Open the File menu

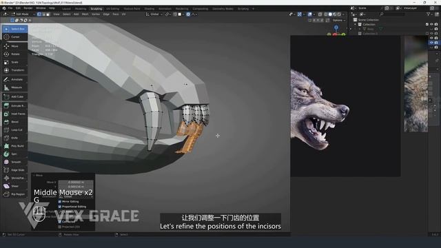coord(10,8)
